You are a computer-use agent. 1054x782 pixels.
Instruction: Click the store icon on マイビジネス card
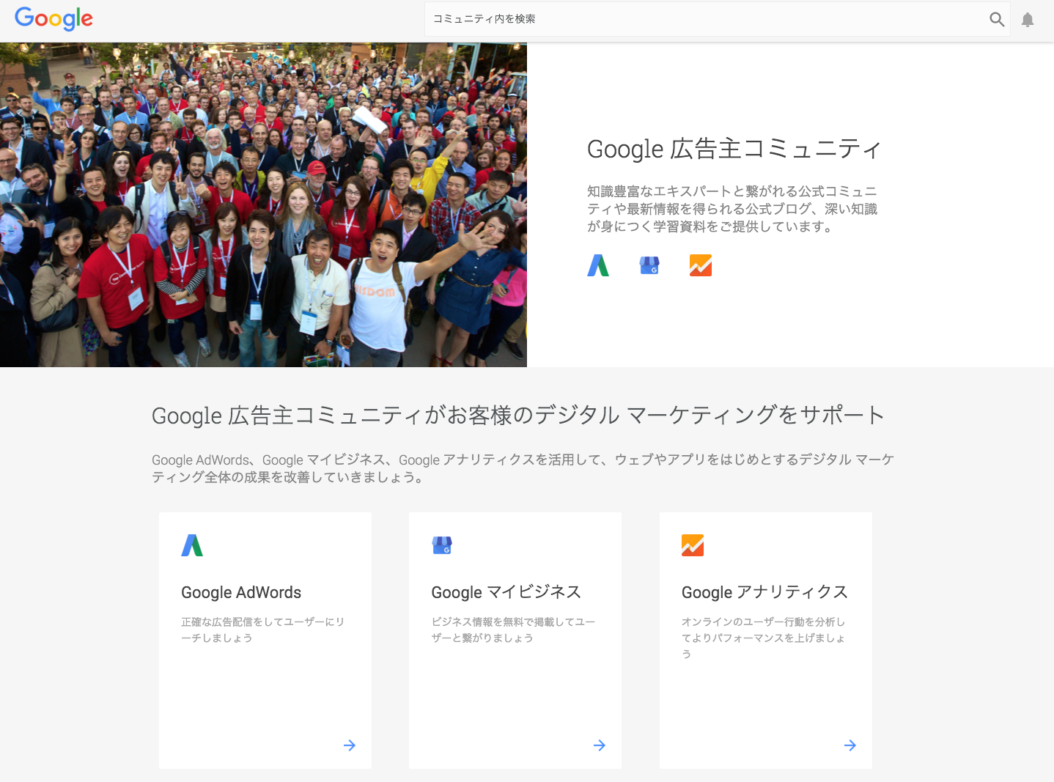point(442,545)
